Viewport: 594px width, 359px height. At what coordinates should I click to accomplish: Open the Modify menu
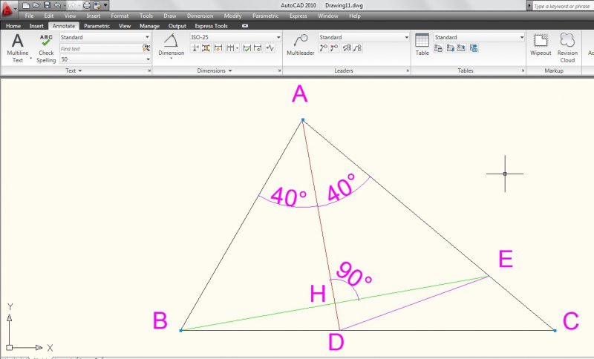coord(232,16)
